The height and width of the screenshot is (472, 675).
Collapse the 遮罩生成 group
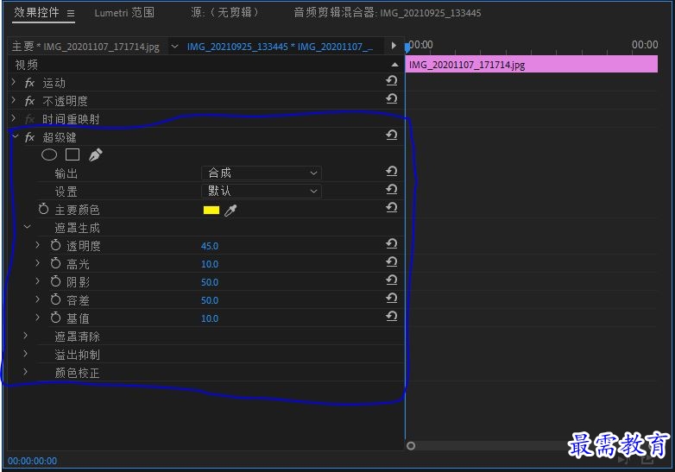pos(27,227)
